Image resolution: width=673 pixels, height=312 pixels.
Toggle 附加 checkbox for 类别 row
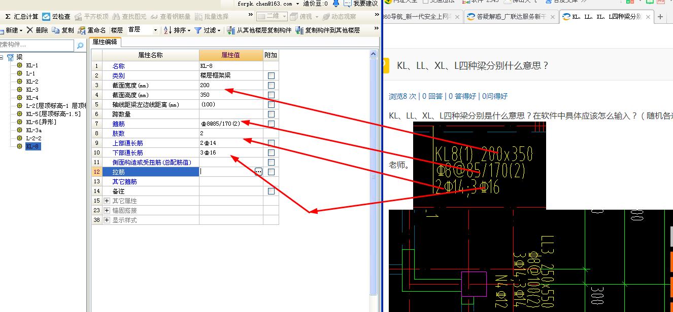click(271, 75)
